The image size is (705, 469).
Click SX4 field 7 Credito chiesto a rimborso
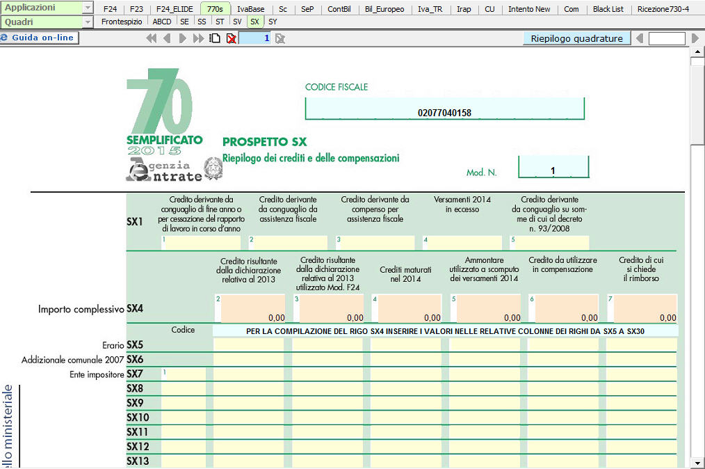pos(642,309)
